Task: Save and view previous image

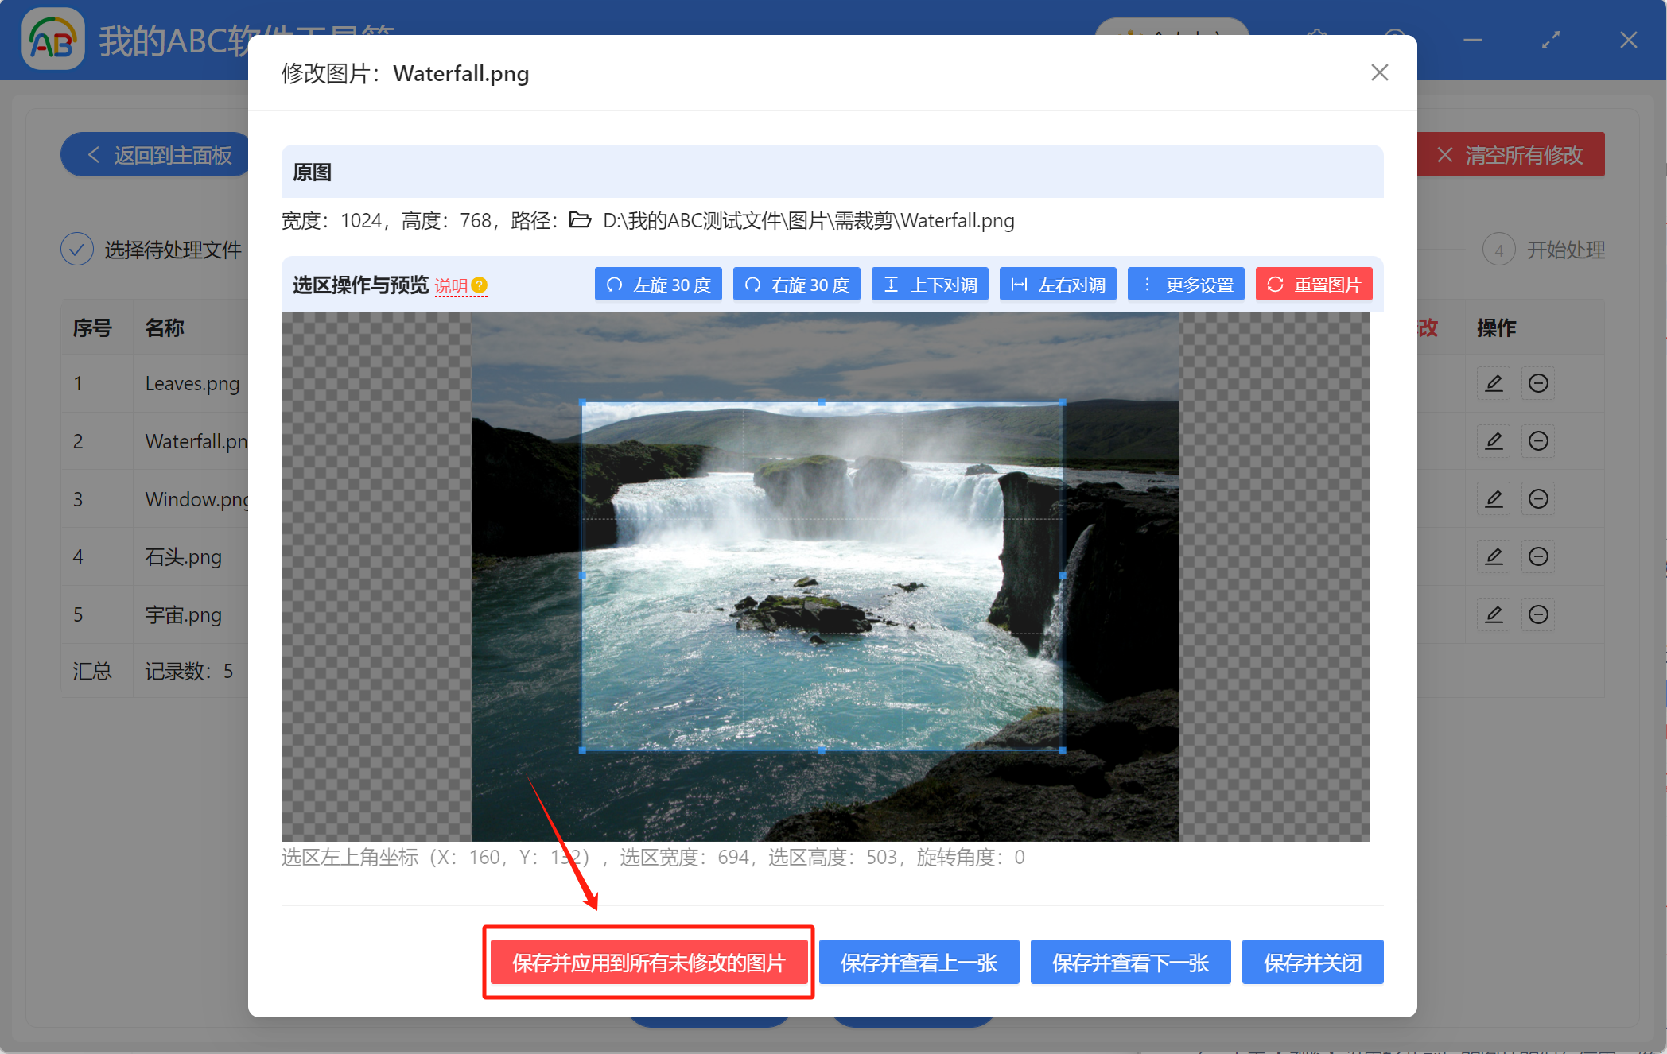Action: coord(919,963)
